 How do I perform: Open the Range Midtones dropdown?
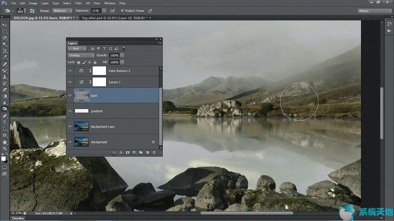tap(63, 11)
